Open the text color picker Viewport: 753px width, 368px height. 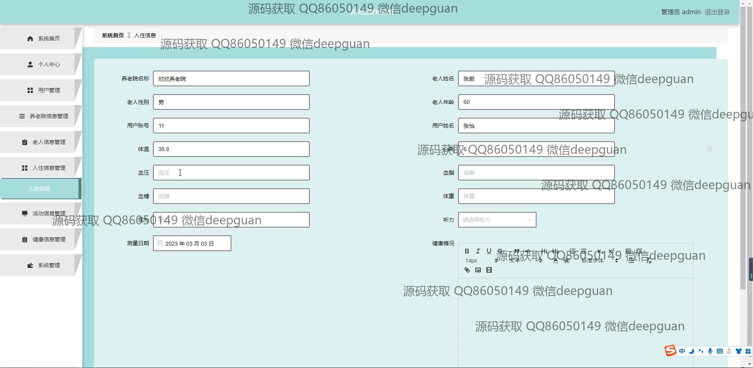555,261
